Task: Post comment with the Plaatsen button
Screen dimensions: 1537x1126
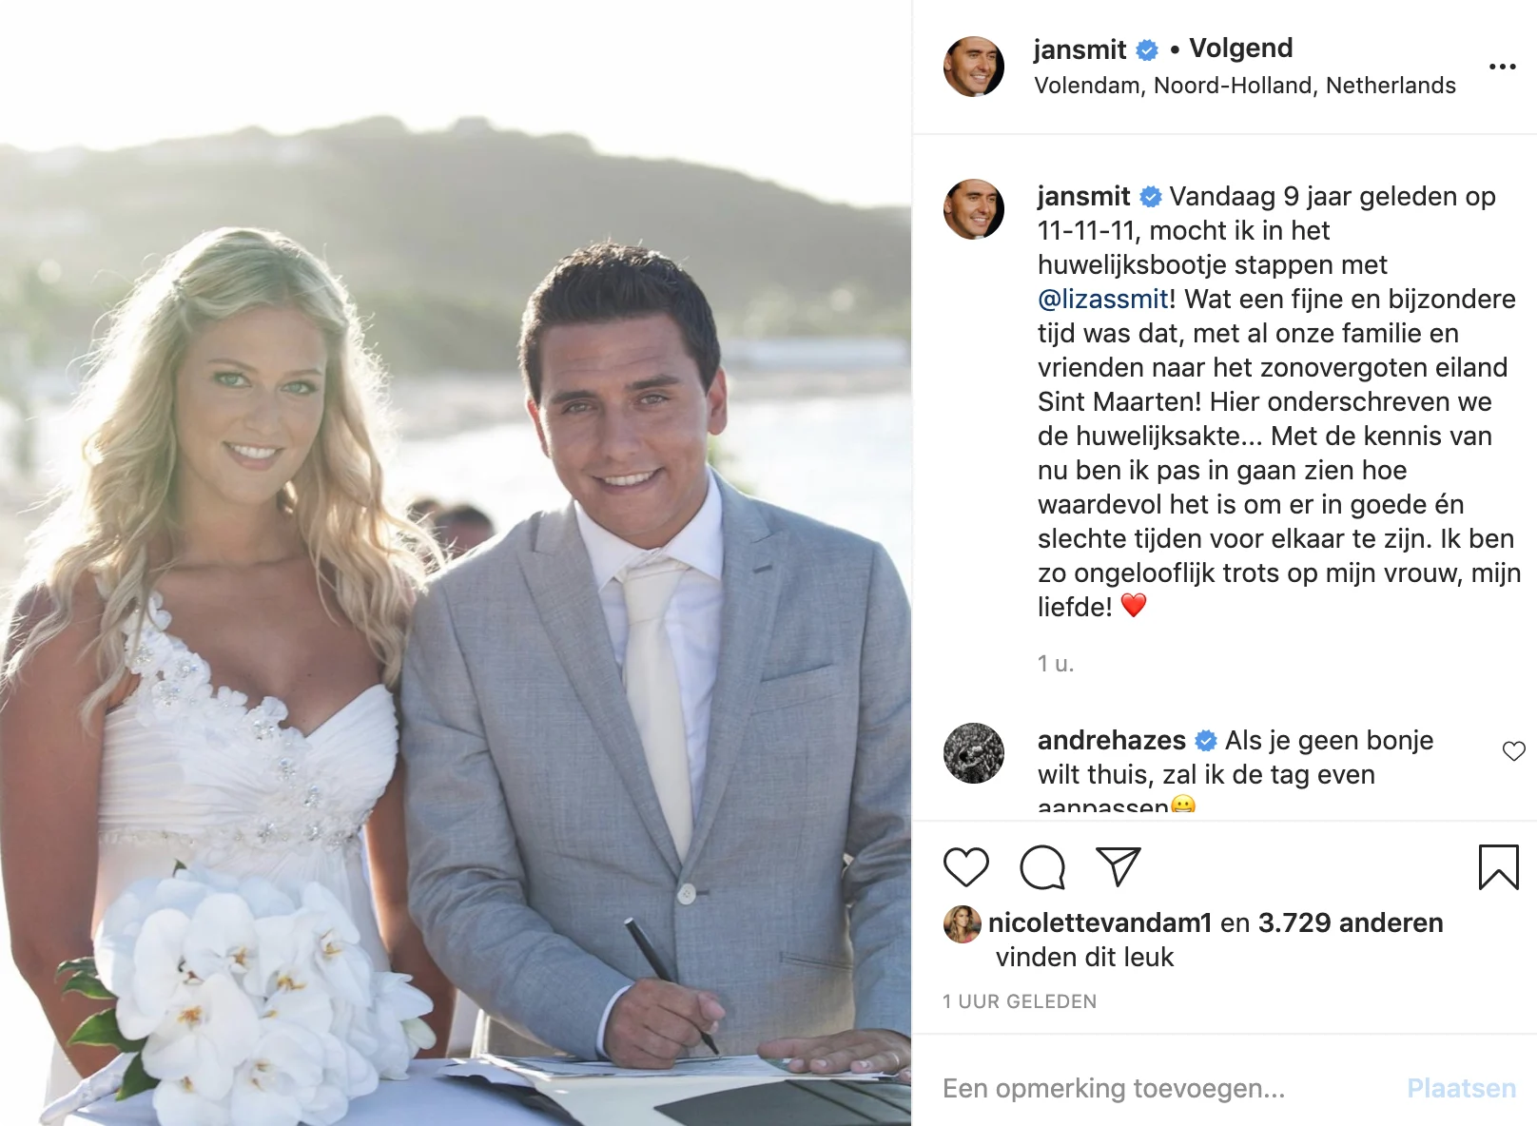Action: tap(1462, 1088)
